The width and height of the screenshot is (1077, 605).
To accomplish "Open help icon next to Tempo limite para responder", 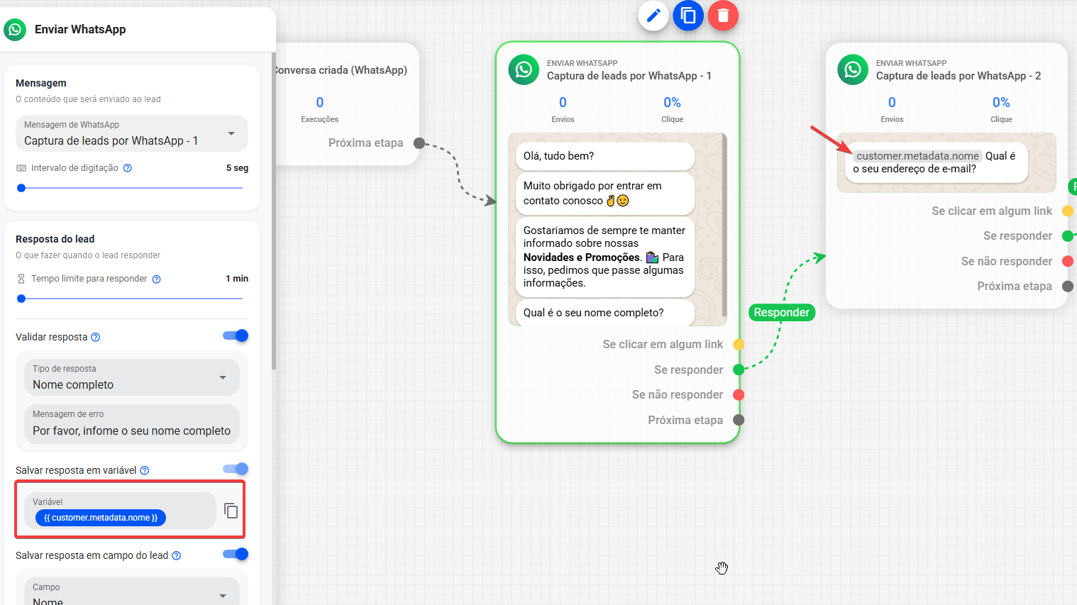I will (157, 279).
